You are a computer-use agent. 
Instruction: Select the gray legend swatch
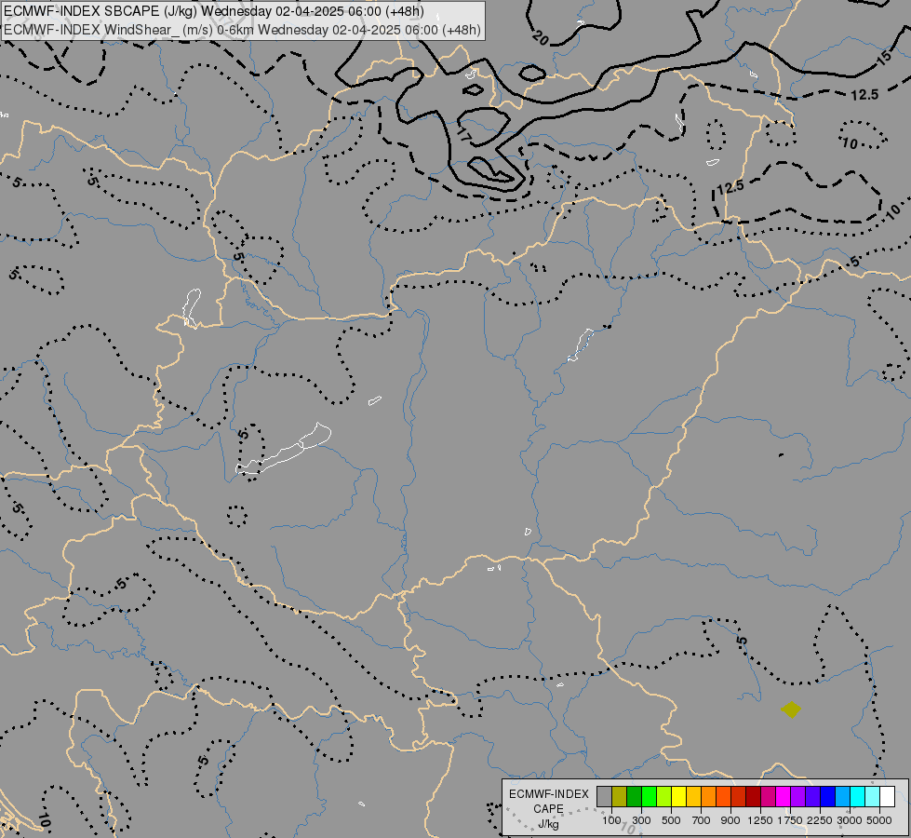click(604, 797)
